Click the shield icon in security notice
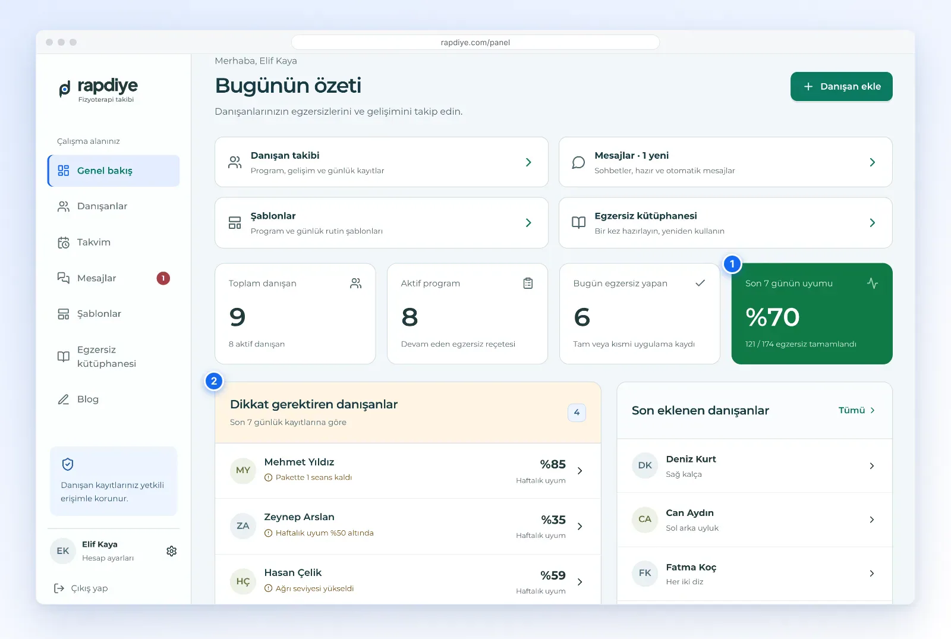 pyautogui.click(x=68, y=464)
